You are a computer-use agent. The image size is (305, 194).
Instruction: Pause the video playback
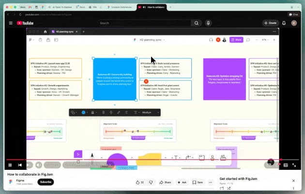[10, 165]
